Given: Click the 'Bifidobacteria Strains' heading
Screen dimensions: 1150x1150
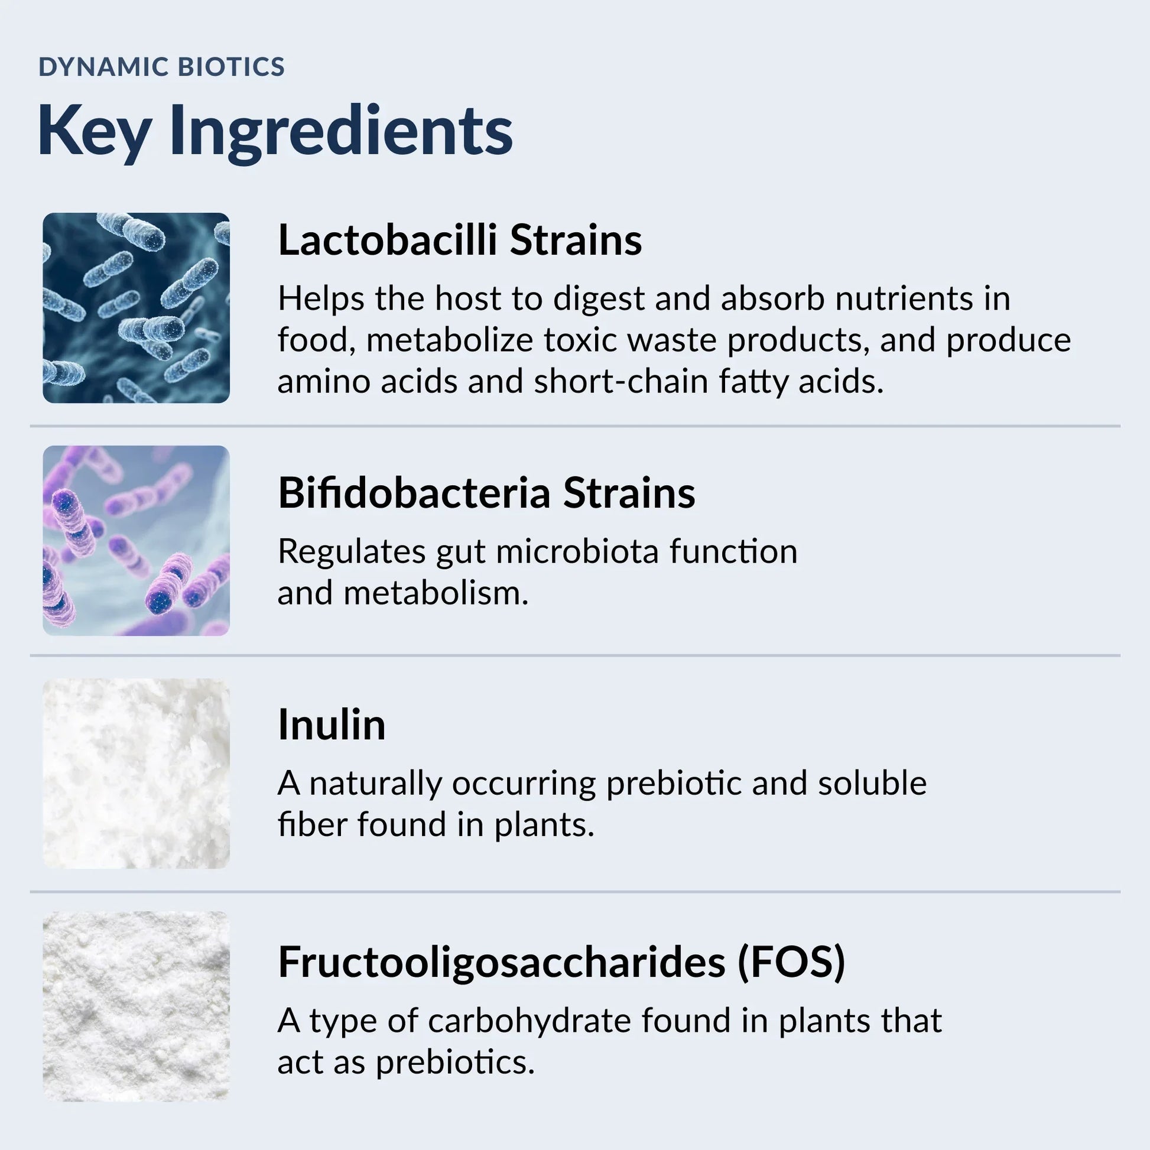Looking at the screenshot, I should tap(486, 493).
